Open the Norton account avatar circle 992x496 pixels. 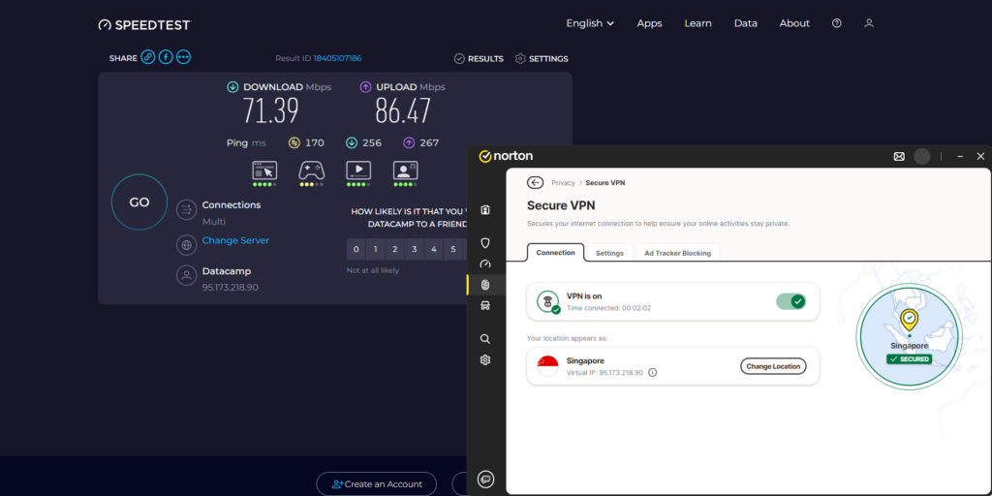point(922,156)
